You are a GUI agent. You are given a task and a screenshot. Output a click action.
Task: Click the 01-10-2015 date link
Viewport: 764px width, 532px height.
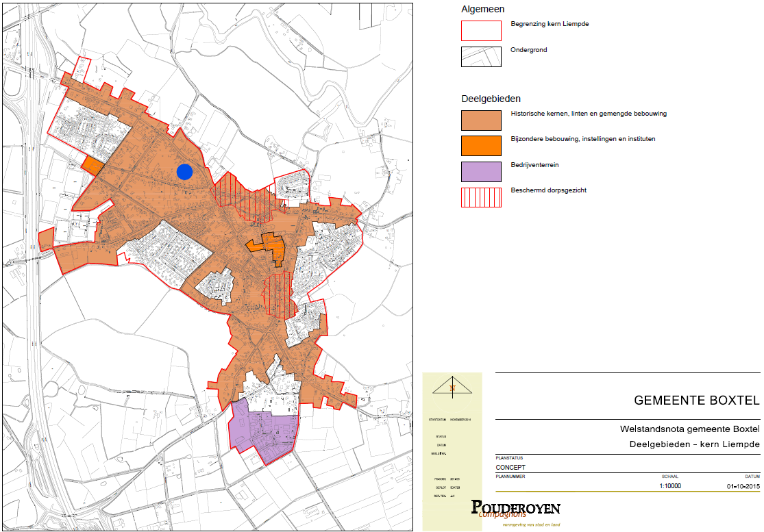click(740, 485)
